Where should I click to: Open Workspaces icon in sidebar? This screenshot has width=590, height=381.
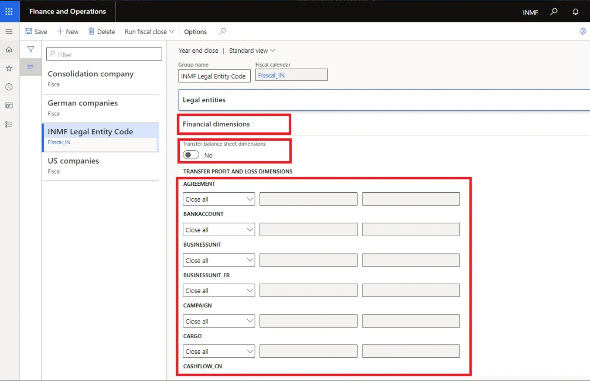click(x=9, y=105)
